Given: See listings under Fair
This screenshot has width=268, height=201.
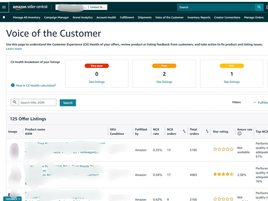Looking at the screenshot, I should (x=232, y=82).
